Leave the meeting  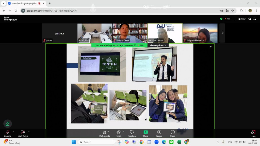click(x=253, y=134)
